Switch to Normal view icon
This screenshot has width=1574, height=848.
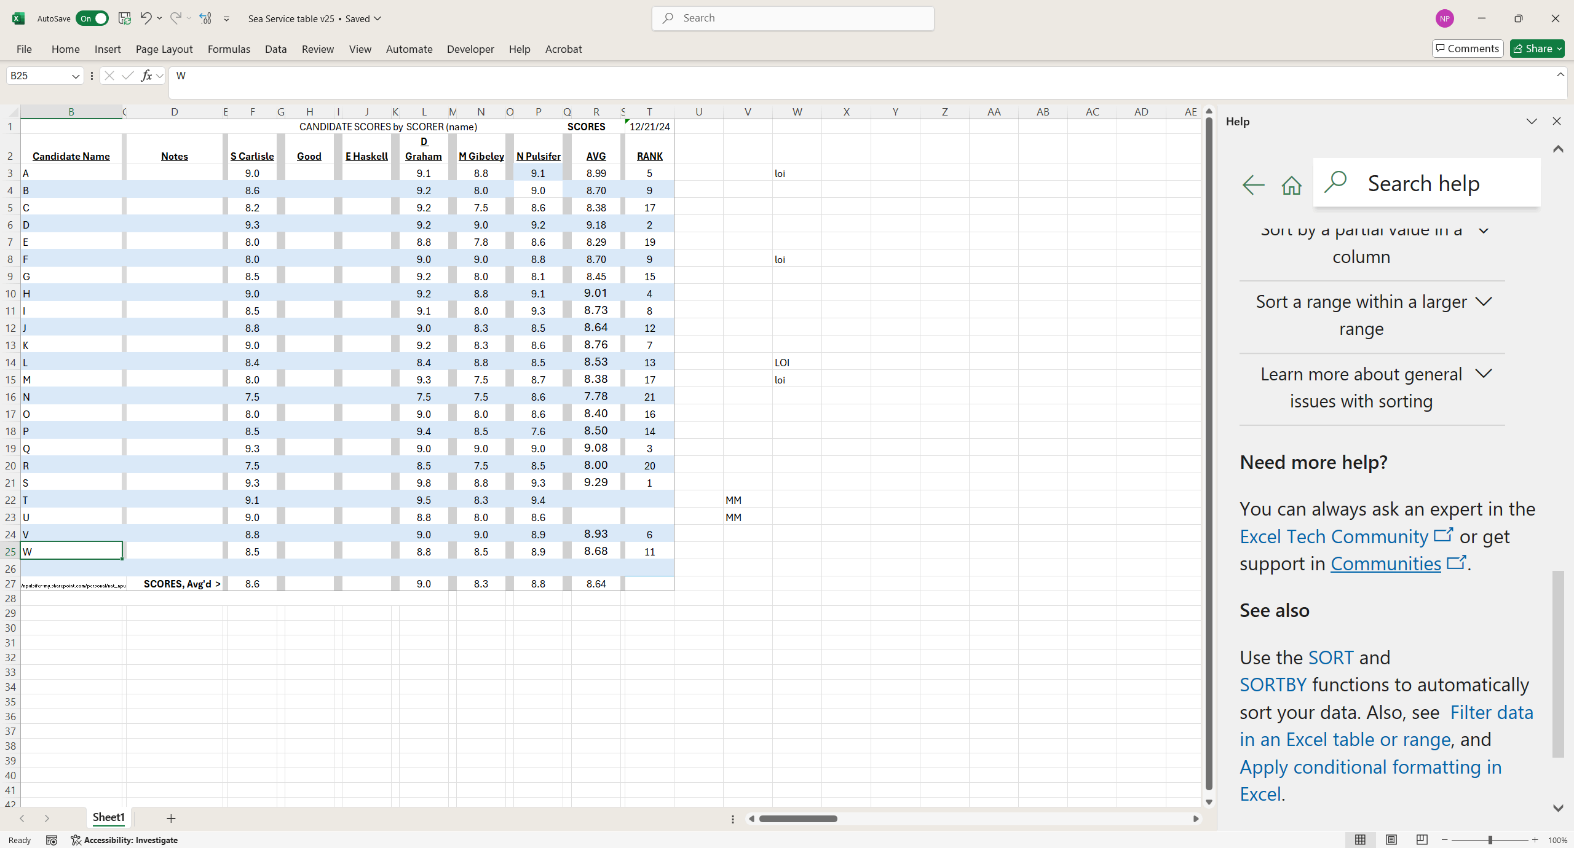click(1361, 840)
